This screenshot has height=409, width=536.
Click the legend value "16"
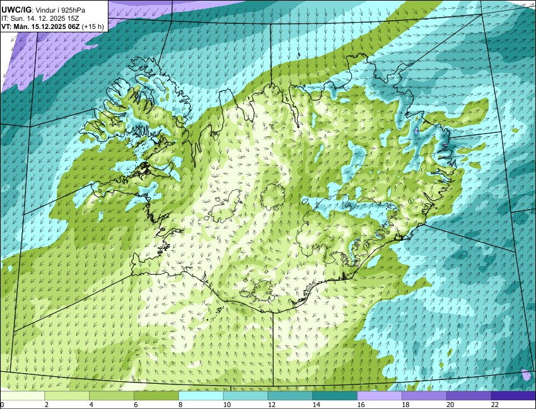tap(361, 405)
